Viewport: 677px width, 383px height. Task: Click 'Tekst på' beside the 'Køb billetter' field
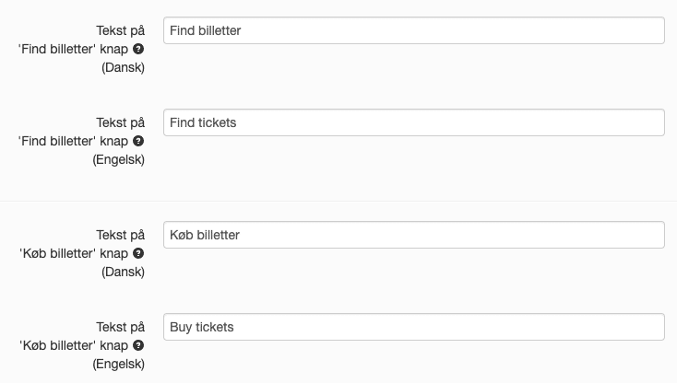pos(121,235)
